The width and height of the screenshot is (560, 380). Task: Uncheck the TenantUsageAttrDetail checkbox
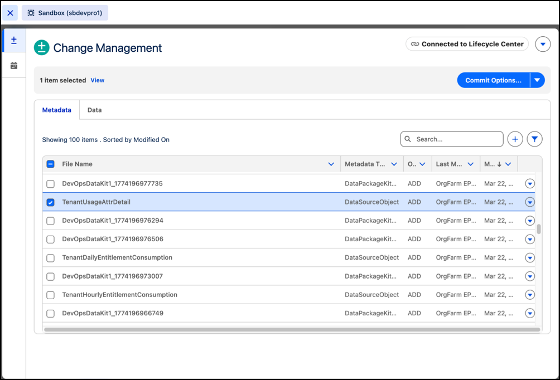[x=50, y=202]
